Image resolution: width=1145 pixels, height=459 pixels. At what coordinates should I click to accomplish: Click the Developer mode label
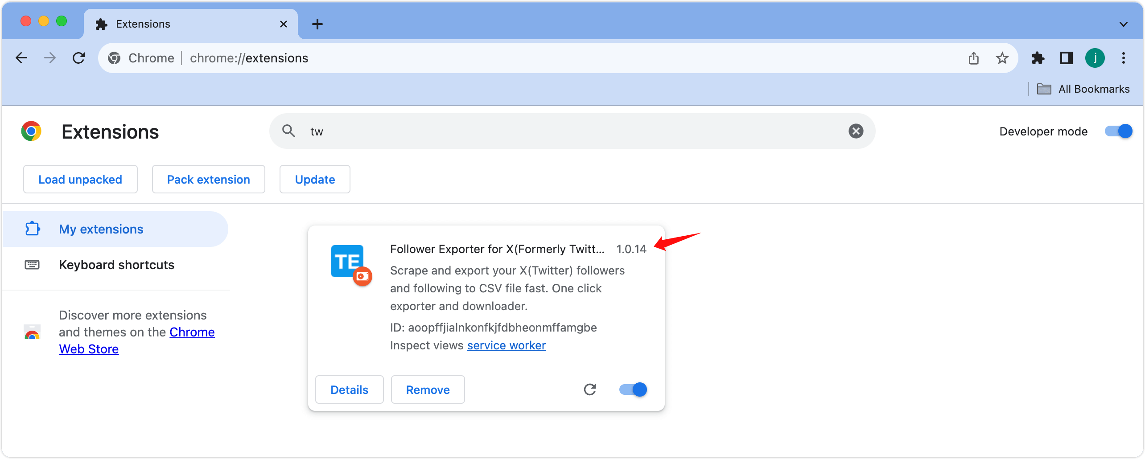1043,131
